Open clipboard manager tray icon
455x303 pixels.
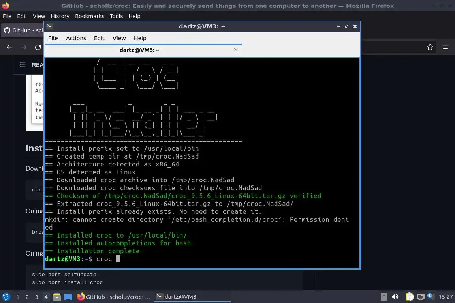tap(410, 297)
